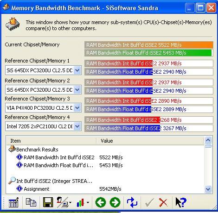Click the context help cursor icon
This screenshot has height=213, width=218.
click(181, 202)
